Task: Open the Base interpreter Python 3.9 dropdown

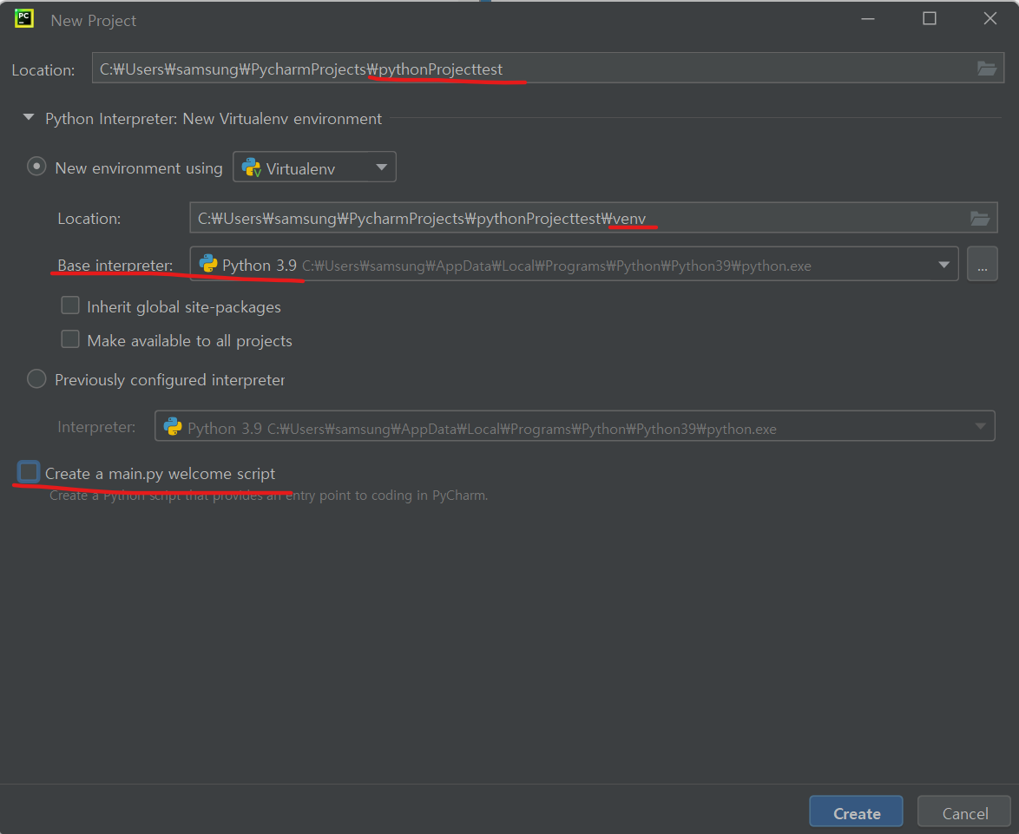Action: [x=574, y=265]
